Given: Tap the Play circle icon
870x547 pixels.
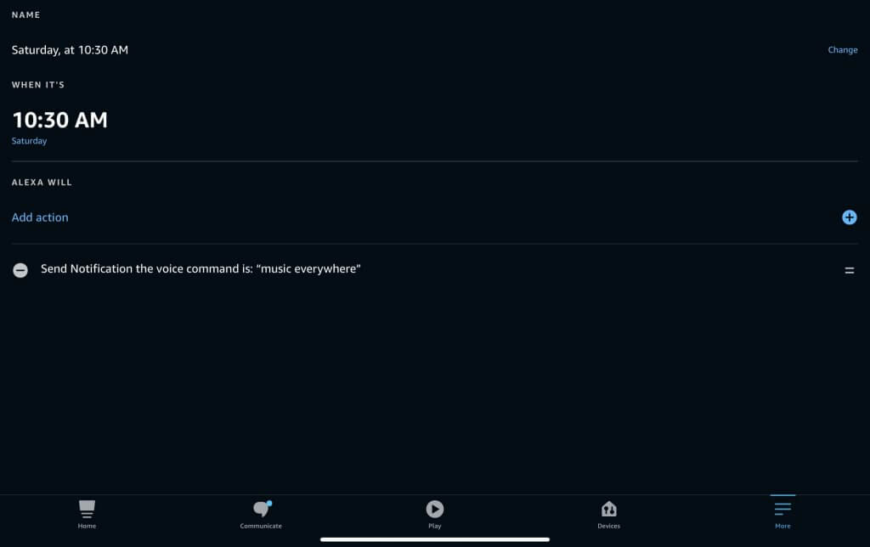Looking at the screenshot, I should (434, 509).
